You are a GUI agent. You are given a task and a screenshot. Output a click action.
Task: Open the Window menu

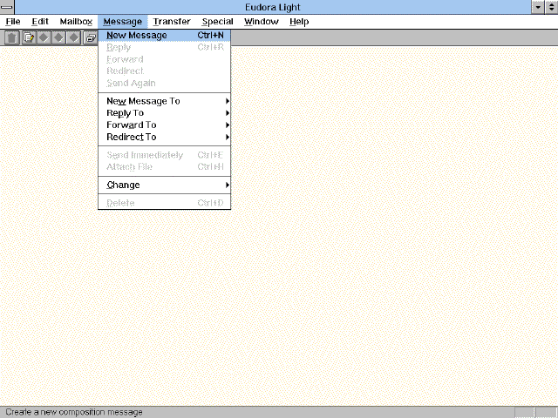point(262,22)
